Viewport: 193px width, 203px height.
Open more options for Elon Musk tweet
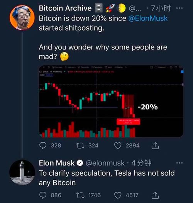click(179, 163)
